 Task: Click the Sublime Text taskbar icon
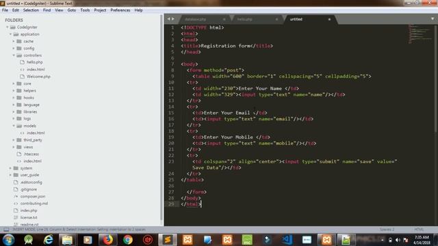(x=168, y=240)
